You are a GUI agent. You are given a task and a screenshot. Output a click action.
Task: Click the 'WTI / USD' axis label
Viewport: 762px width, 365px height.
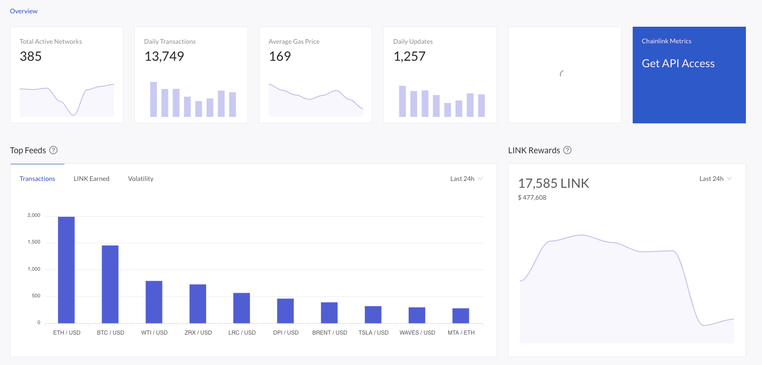[154, 333]
